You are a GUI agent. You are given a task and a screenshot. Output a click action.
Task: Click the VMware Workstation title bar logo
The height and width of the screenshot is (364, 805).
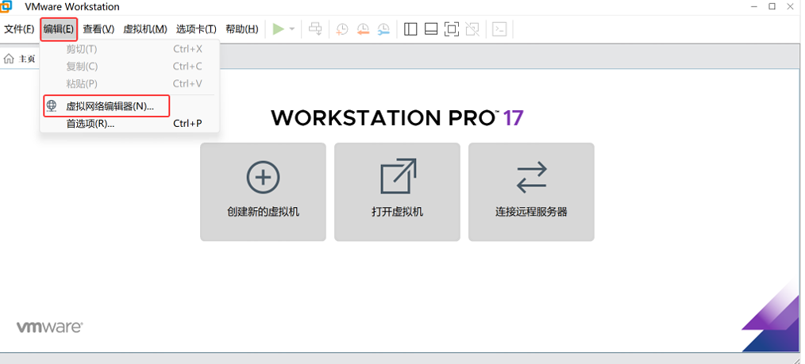click(6, 6)
